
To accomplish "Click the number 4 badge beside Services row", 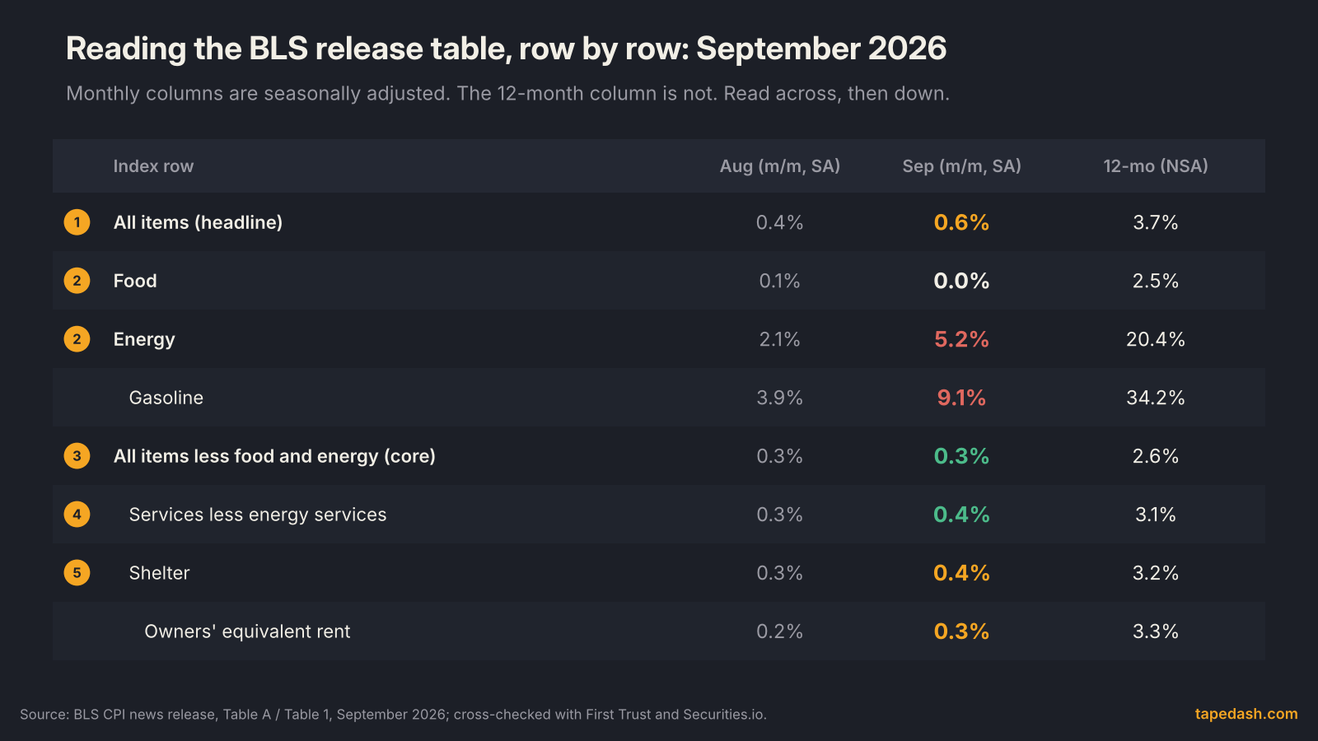I will click(77, 515).
